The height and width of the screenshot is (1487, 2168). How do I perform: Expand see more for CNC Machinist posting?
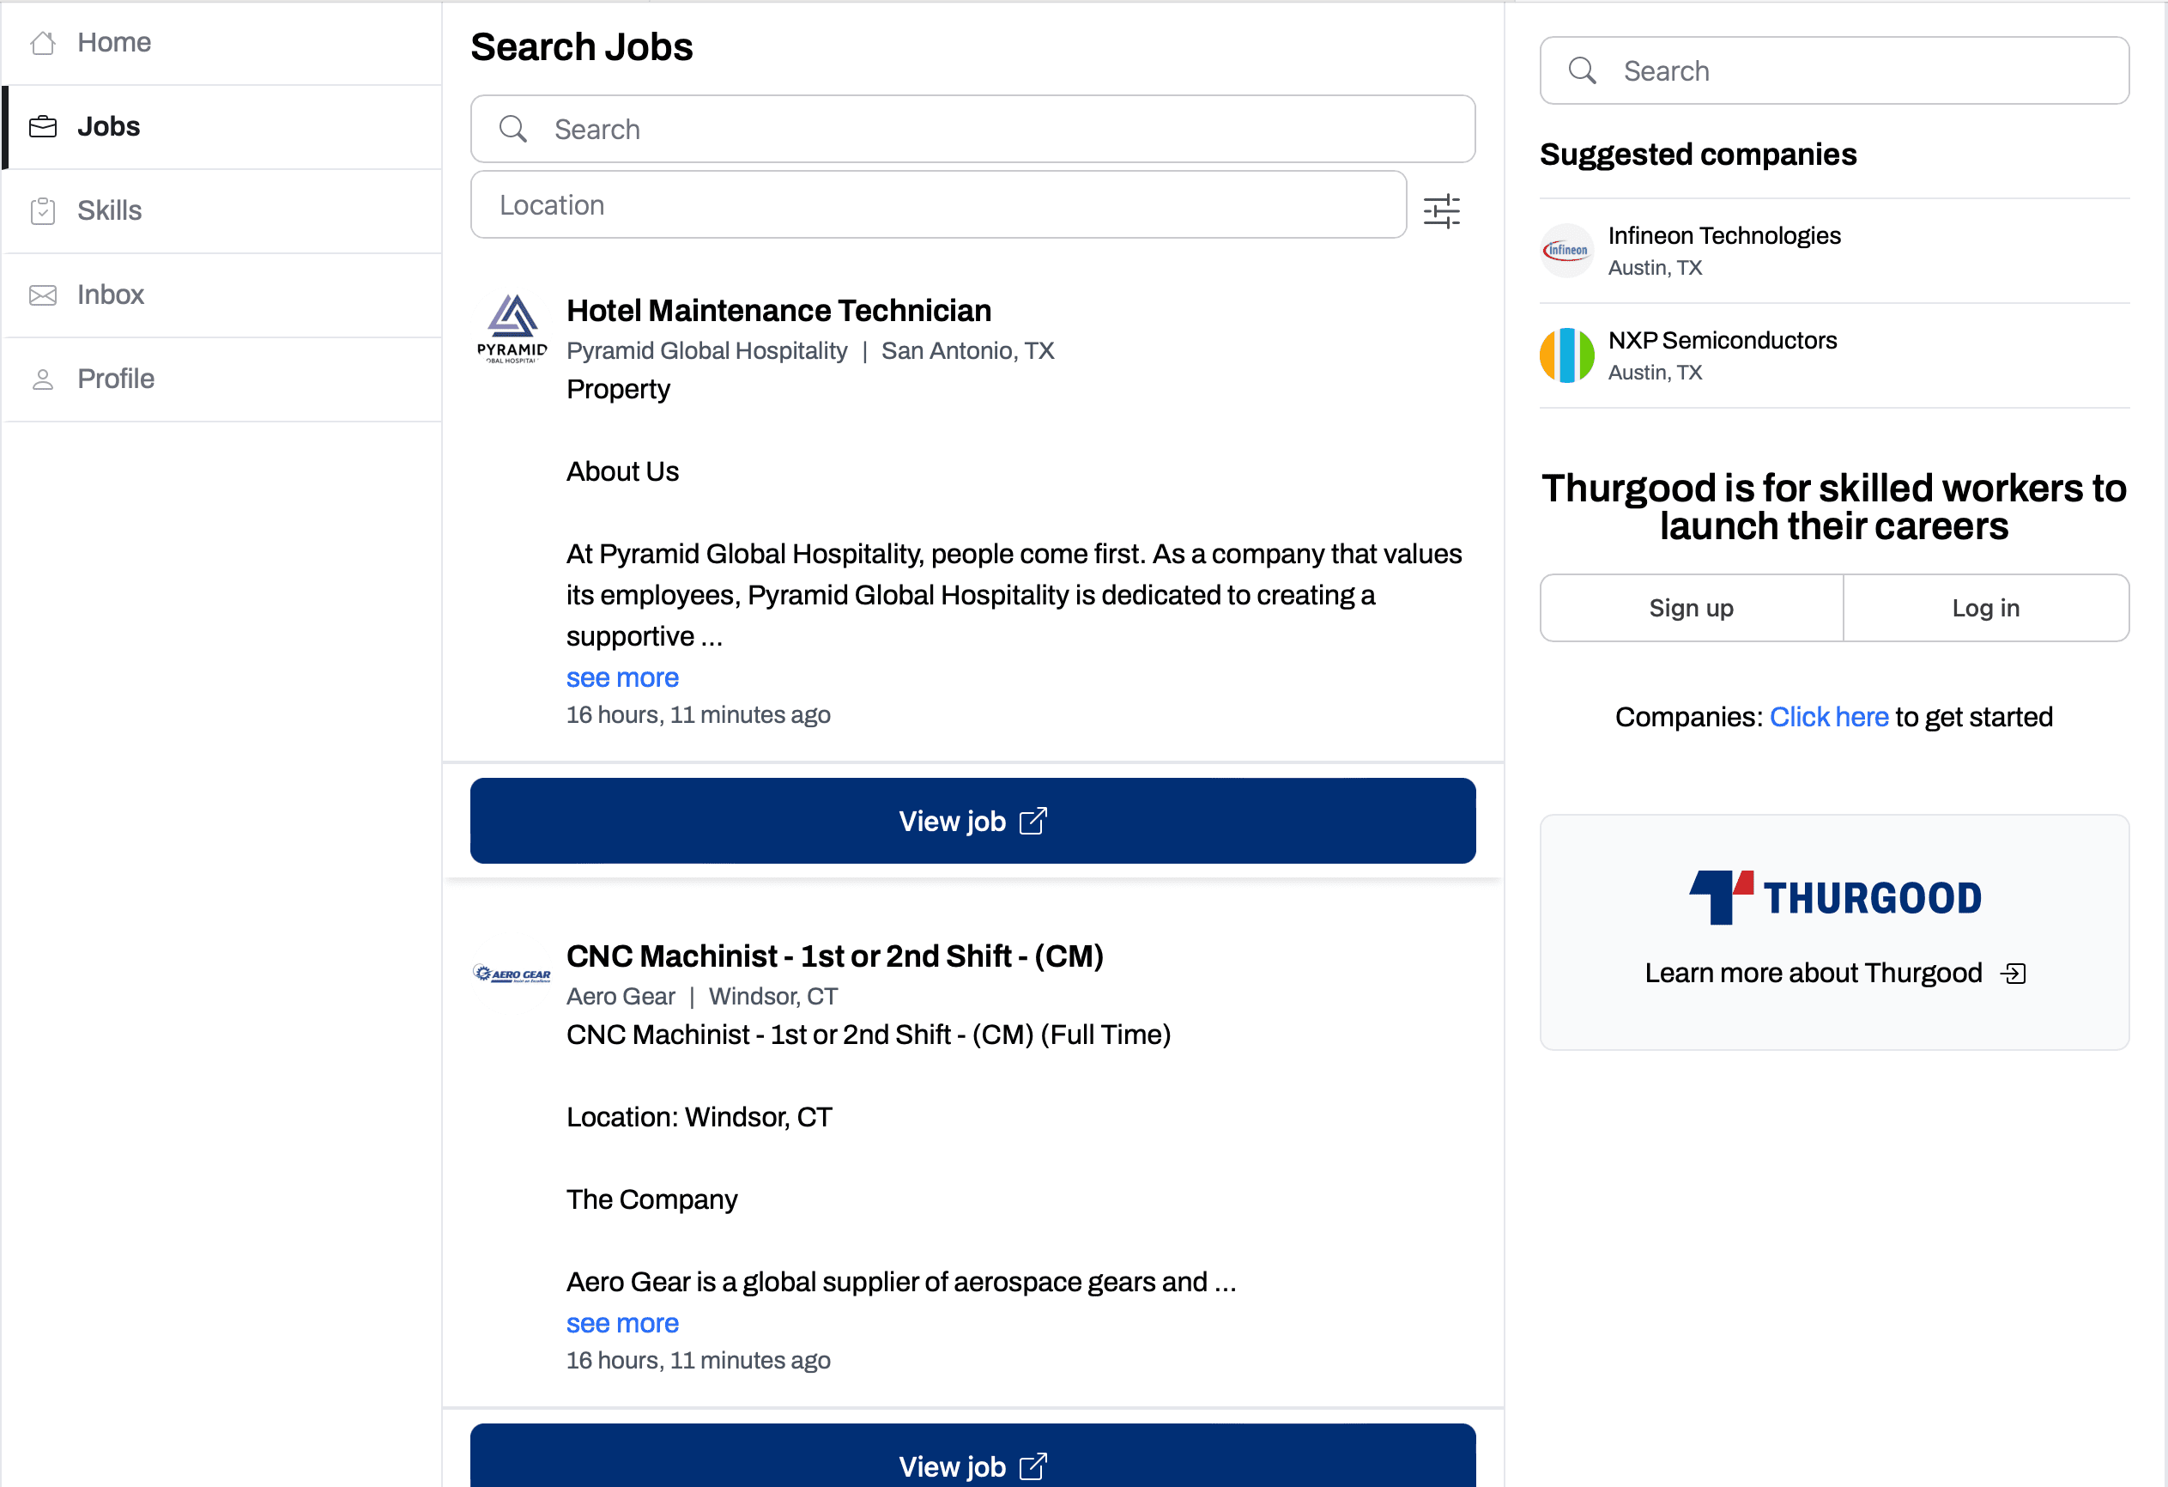621,1323
